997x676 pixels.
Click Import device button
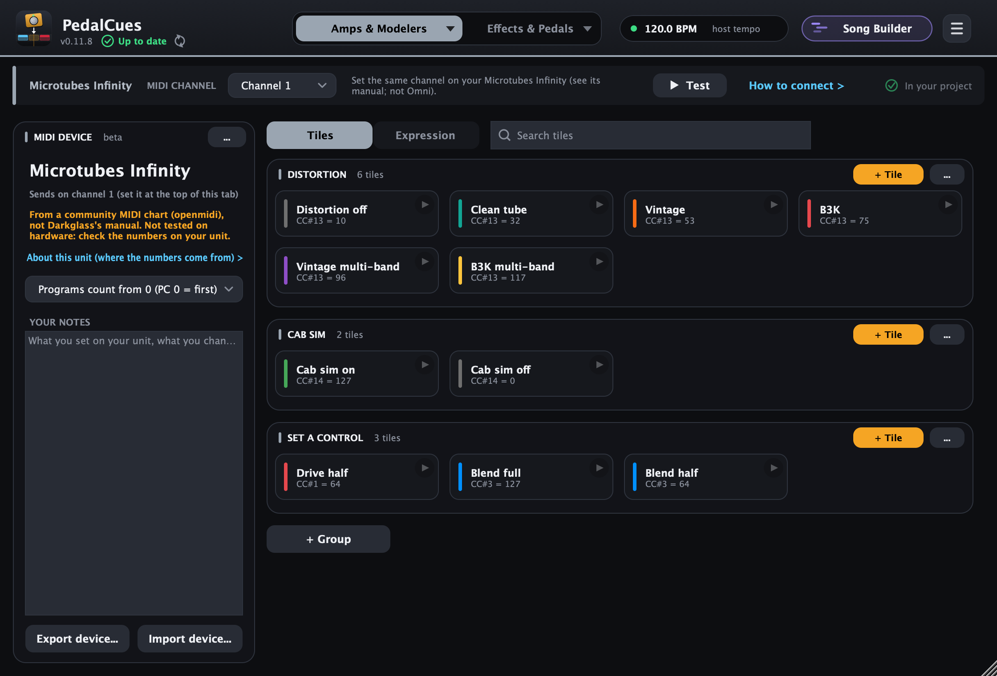(x=190, y=639)
